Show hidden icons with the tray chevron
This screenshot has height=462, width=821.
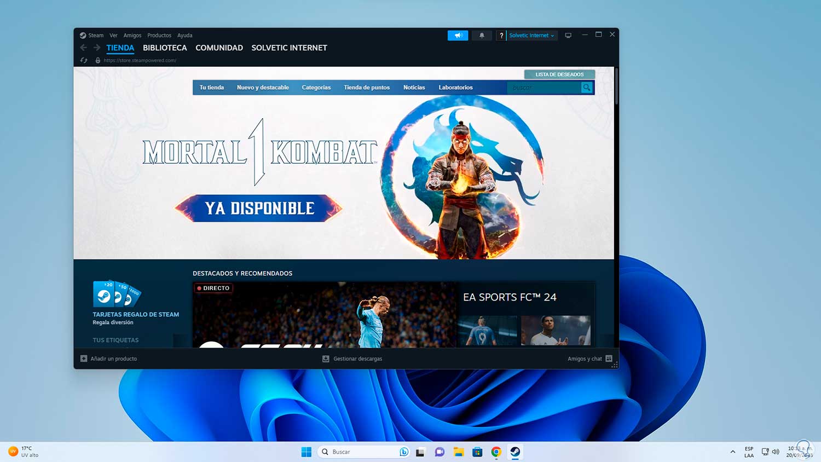[x=733, y=452]
